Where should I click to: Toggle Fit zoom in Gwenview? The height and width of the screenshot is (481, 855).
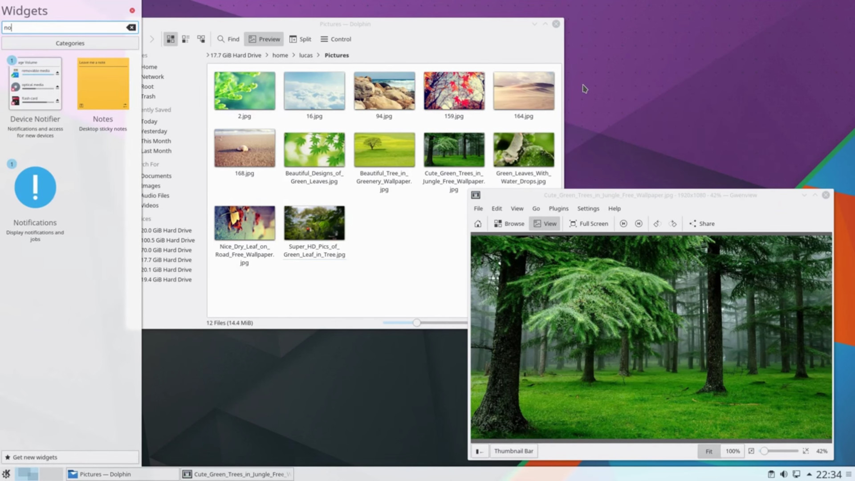(708, 451)
